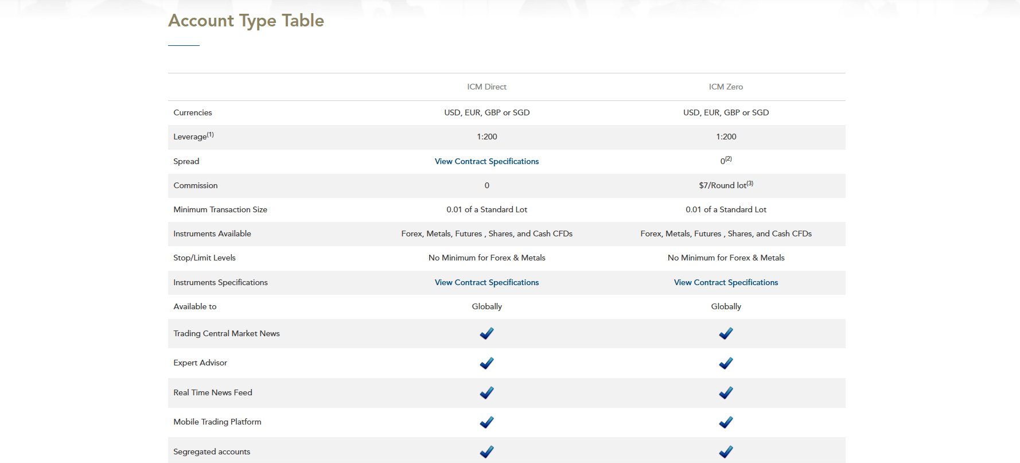This screenshot has width=1020, height=463.
Task: Open ICM Direct Instruments Specifications contract link
Action: [486, 282]
